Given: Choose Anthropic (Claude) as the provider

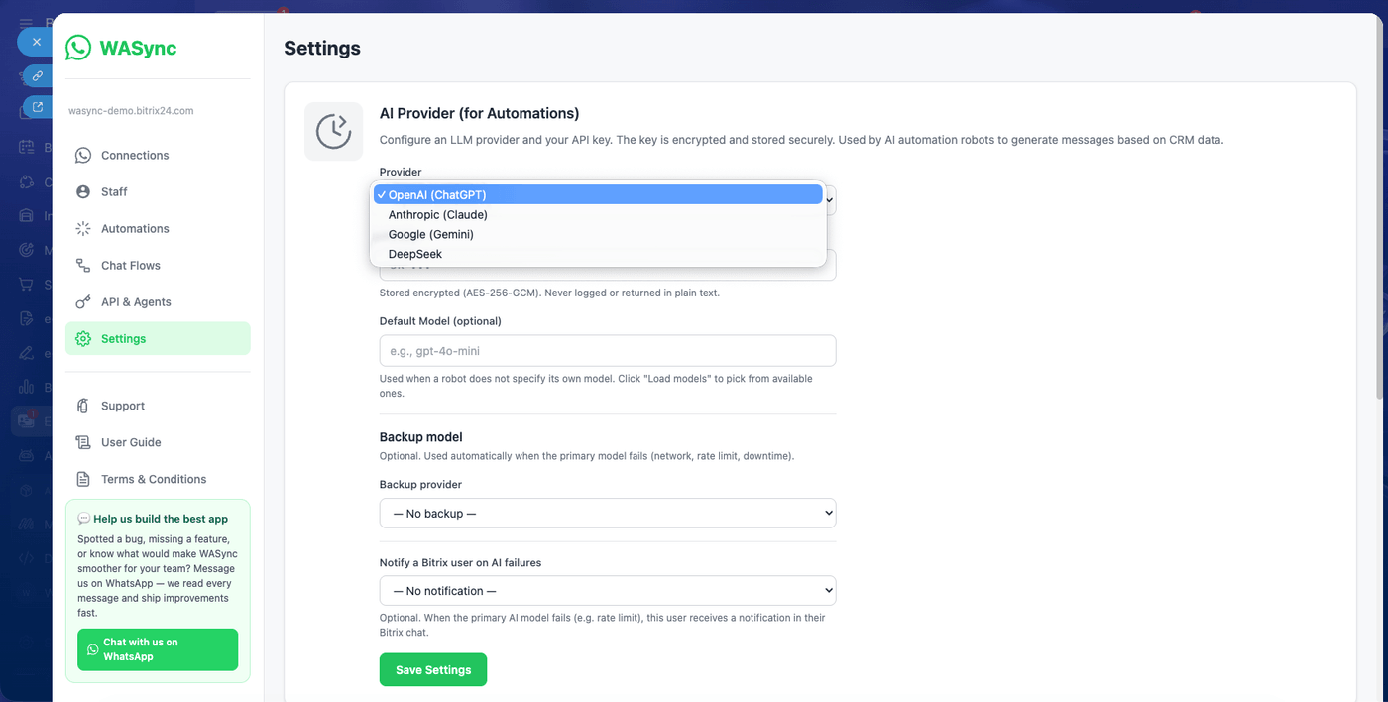Looking at the screenshot, I should [x=598, y=215].
